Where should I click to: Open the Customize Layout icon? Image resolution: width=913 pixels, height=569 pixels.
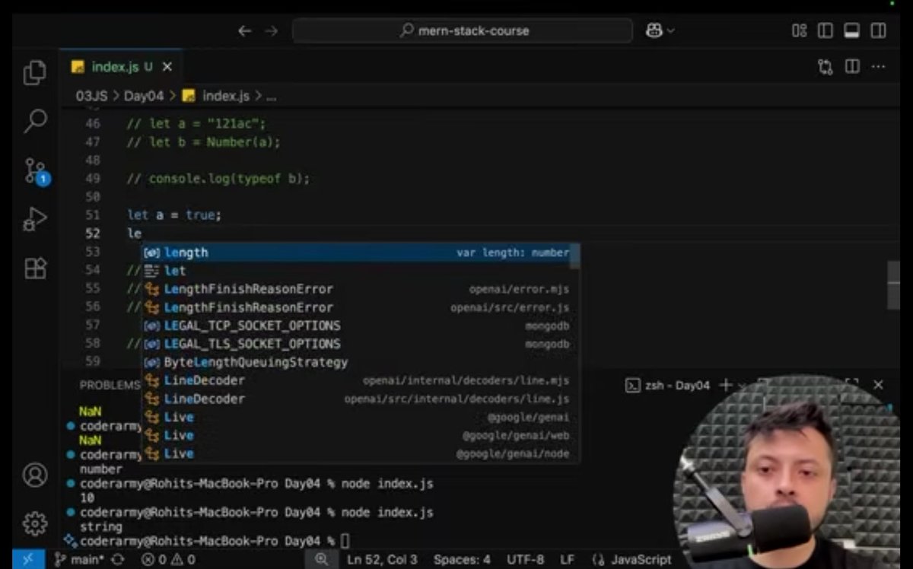pyautogui.click(x=799, y=30)
